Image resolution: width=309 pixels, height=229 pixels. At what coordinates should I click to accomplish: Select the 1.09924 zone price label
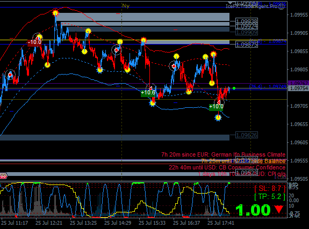[247, 26]
